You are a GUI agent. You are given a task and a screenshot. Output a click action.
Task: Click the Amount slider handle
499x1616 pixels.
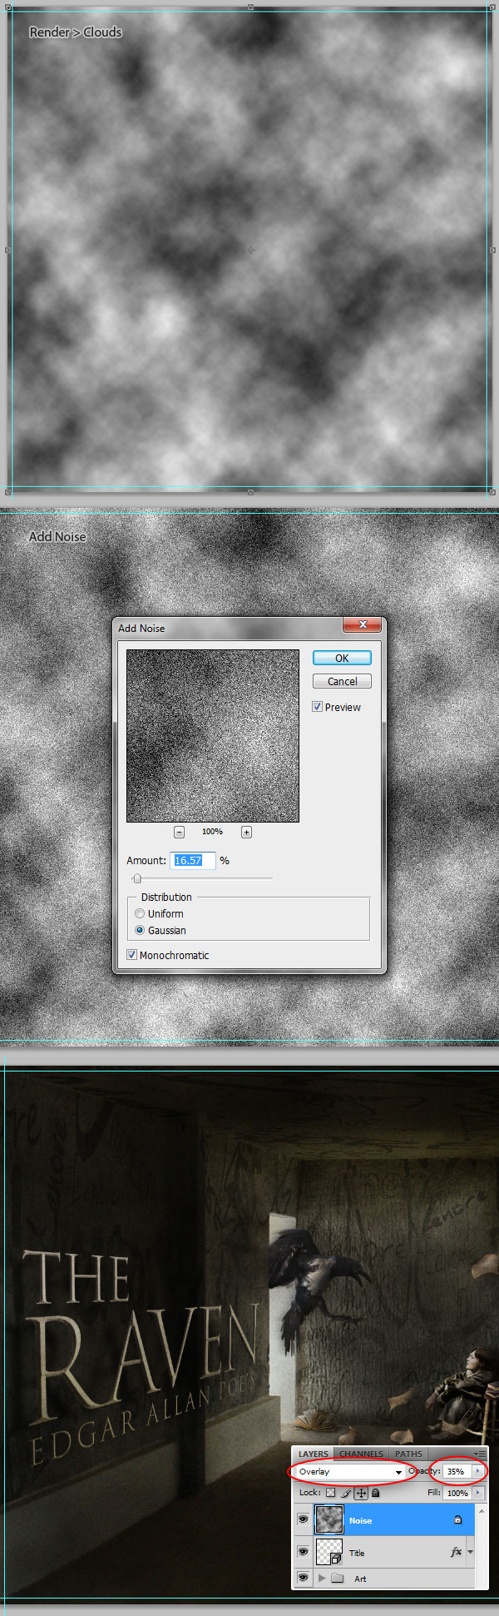tap(137, 878)
